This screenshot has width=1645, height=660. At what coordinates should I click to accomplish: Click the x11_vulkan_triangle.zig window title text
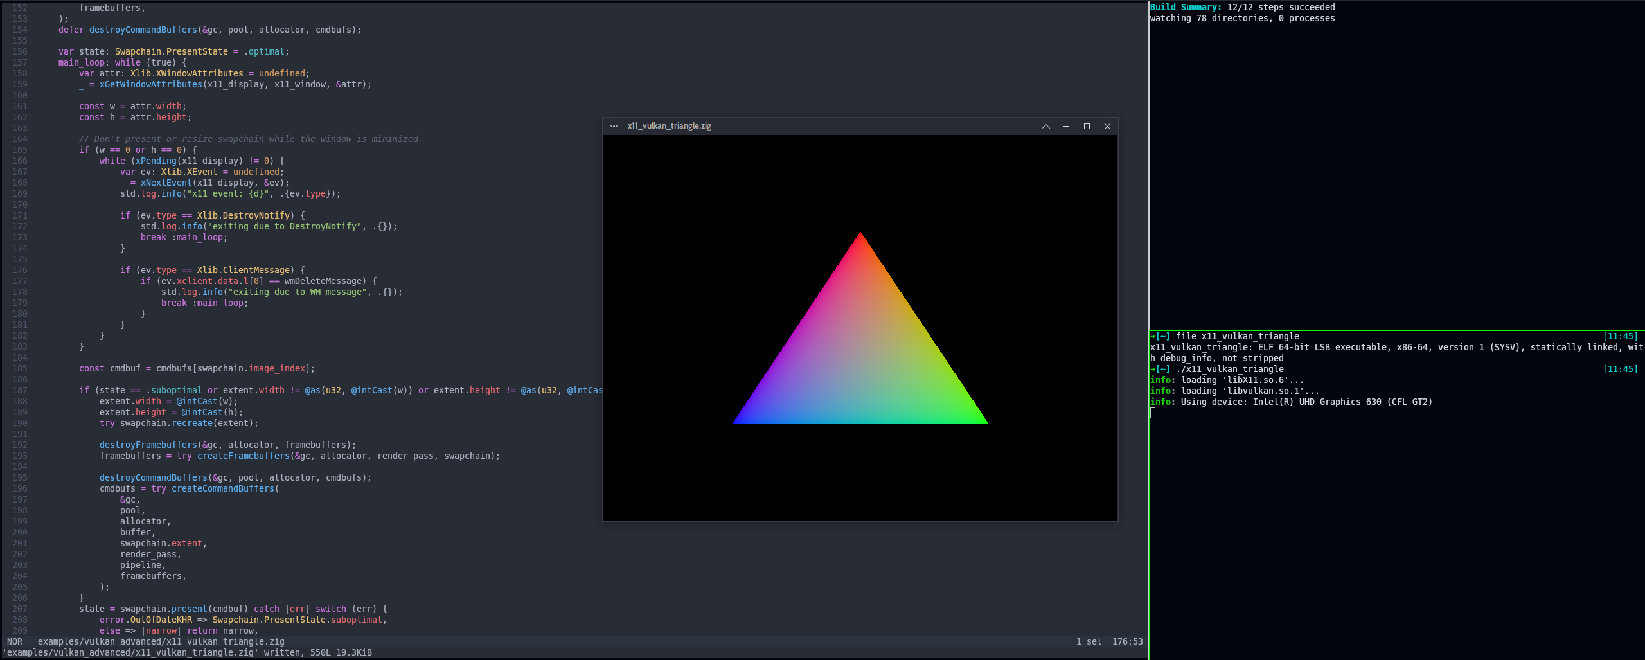669,126
